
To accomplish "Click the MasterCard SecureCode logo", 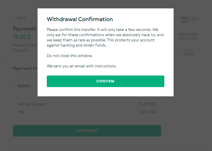I will click(188, 36).
